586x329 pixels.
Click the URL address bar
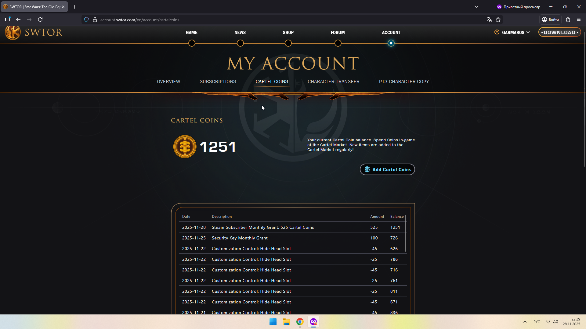pos(275,20)
